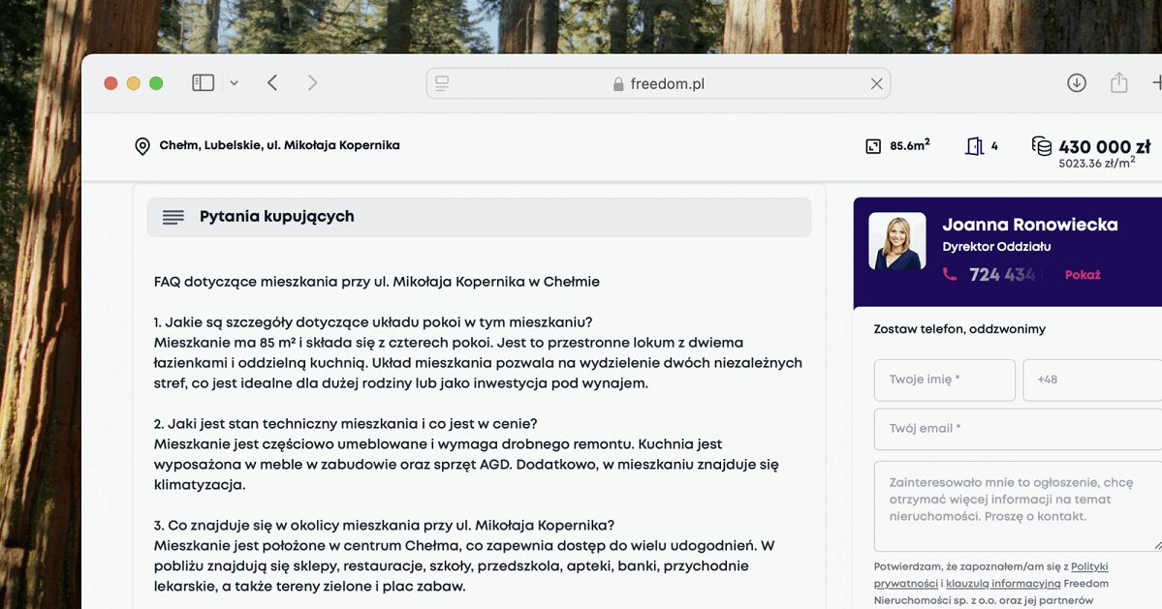Click the freedom.pl address bar

tap(659, 84)
